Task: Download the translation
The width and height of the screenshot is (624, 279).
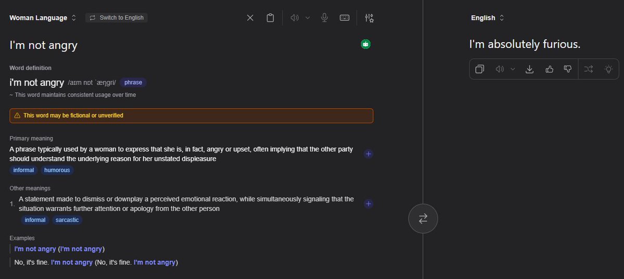Action: [x=530, y=69]
